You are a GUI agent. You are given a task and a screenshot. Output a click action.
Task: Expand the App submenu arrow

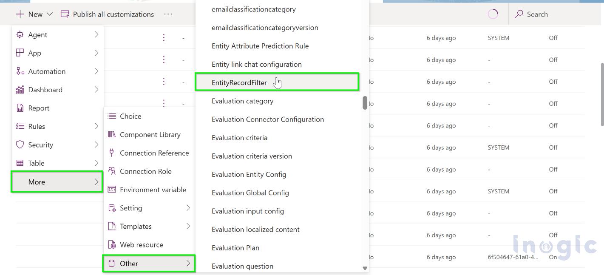click(96, 53)
